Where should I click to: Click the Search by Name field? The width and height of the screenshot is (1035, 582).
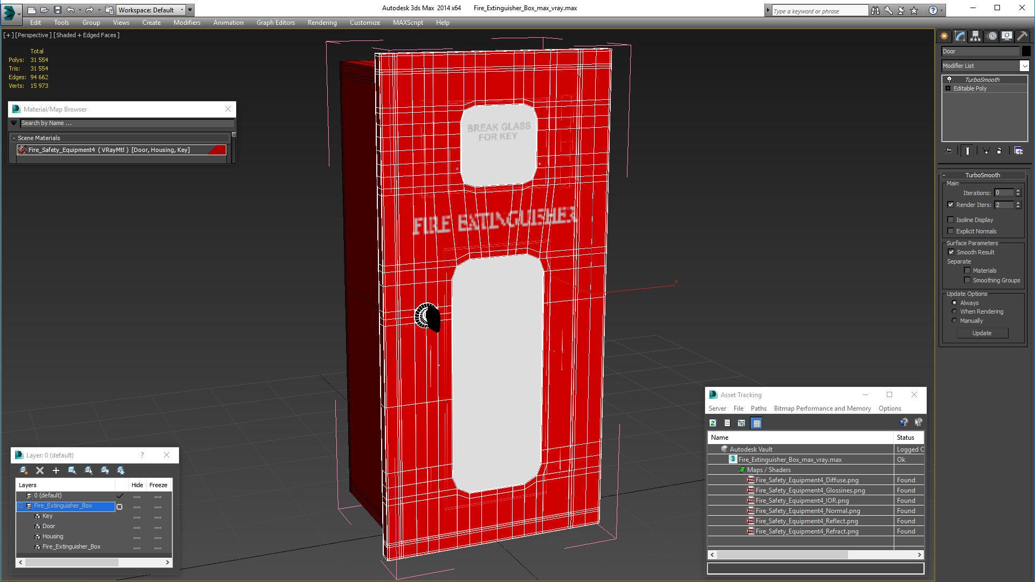click(127, 123)
